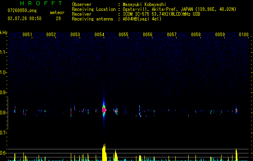The height and width of the screenshot is (161, 253).
Task: Click the kHz axis unit label
Action: click(4, 33)
